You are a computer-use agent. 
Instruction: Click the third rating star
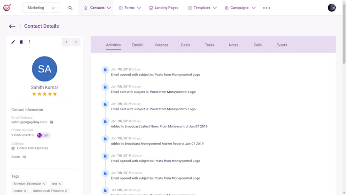(45, 94)
